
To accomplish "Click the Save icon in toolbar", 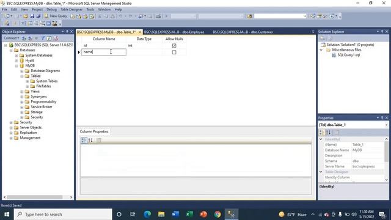I will pyautogui.click(x=32, y=16).
